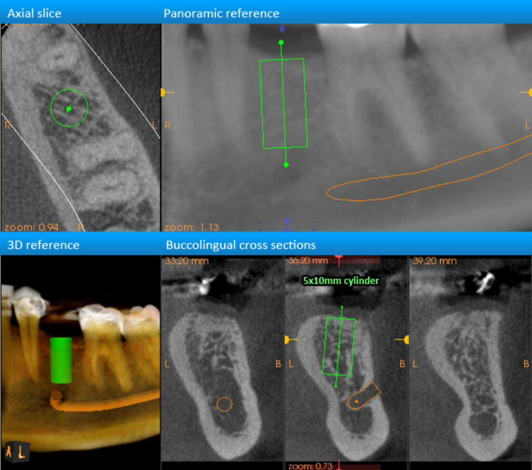Select the orange nerve canal outline in panoramic view
Viewport: 532px width, 470px height.
point(428,169)
